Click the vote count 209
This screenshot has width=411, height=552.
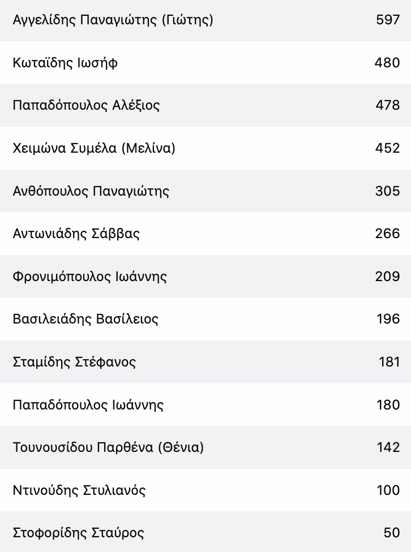point(387,277)
